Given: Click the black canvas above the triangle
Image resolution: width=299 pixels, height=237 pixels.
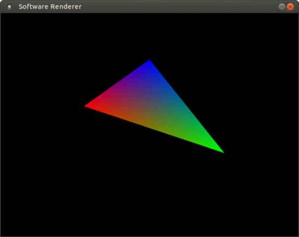Looking at the screenshot, I should coord(148,35).
